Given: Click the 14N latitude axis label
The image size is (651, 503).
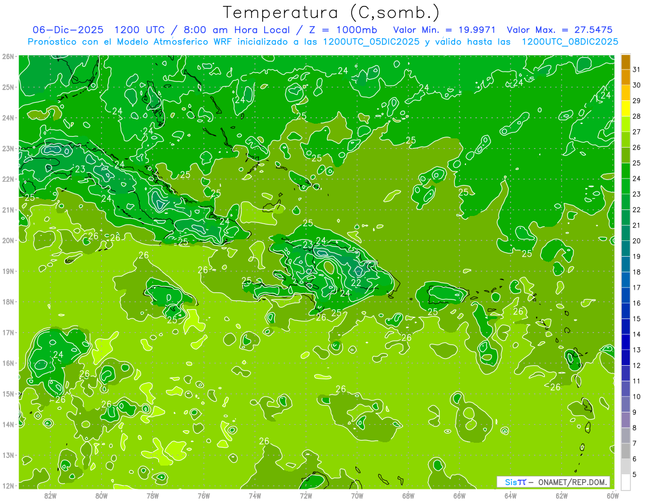Looking at the screenshot, I should (8, 424).
